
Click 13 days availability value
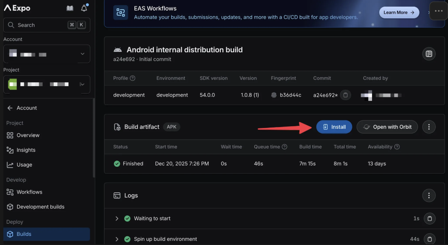[377, 164]
